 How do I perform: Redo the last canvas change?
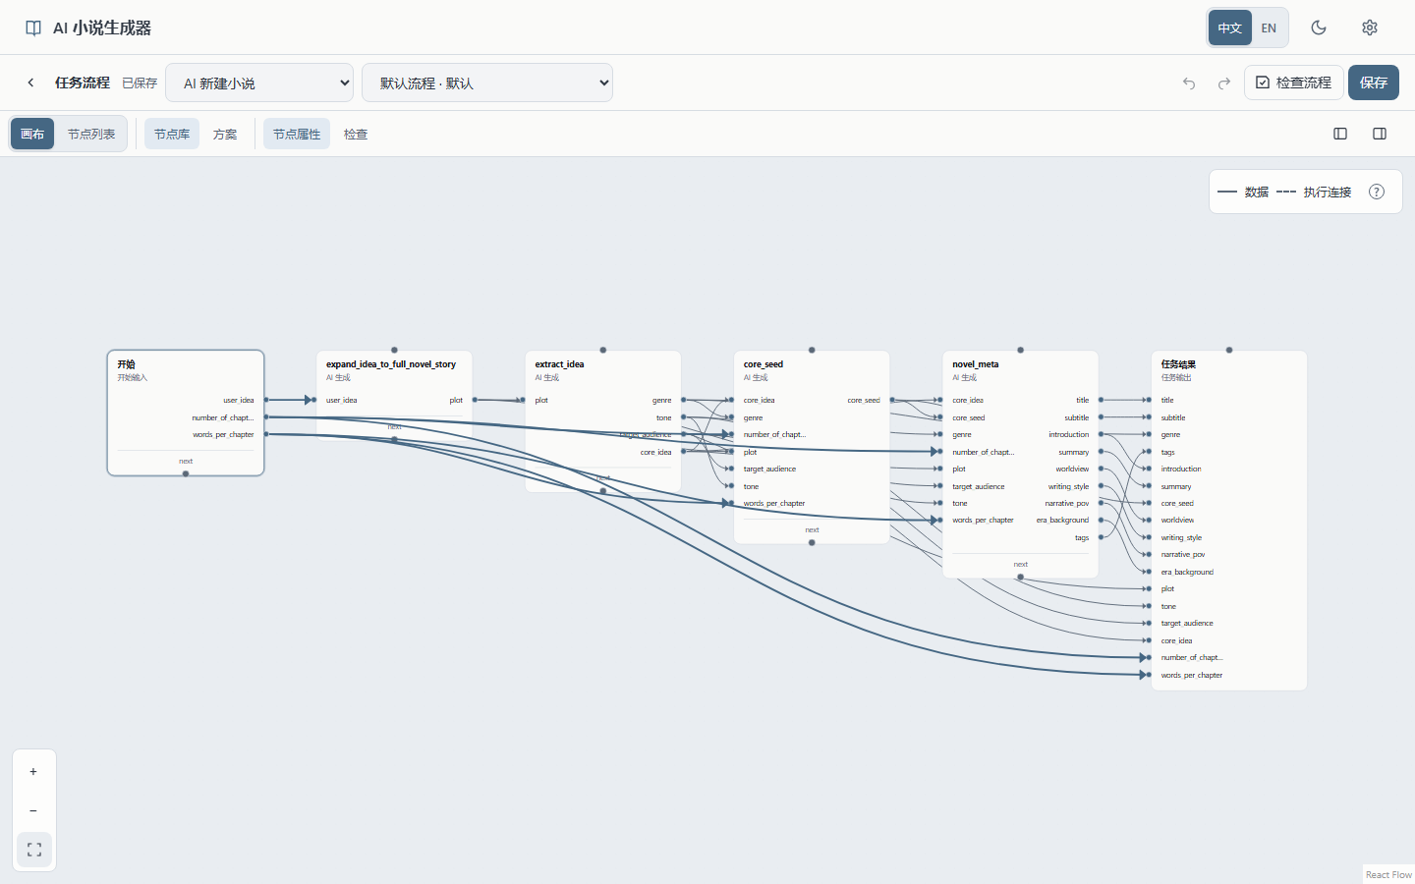(1224, 83)
